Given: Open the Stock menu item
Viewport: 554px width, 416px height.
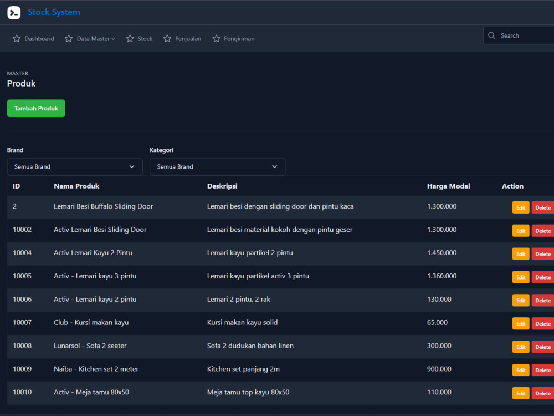Looking at the screenshot, I should 139,39.
